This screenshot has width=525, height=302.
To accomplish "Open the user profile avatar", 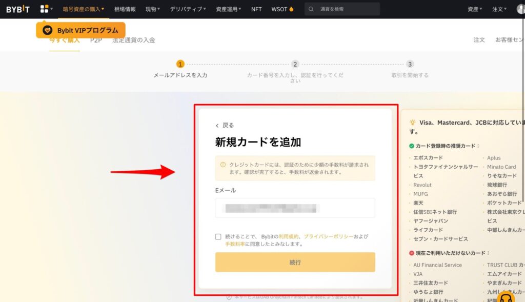I will [521, 9].
